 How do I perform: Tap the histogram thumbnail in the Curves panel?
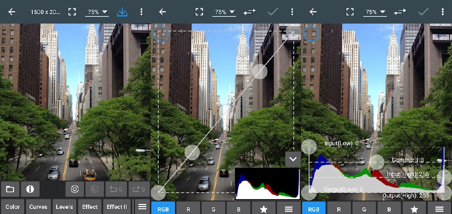pyautogui.click(x=268, y=184)
